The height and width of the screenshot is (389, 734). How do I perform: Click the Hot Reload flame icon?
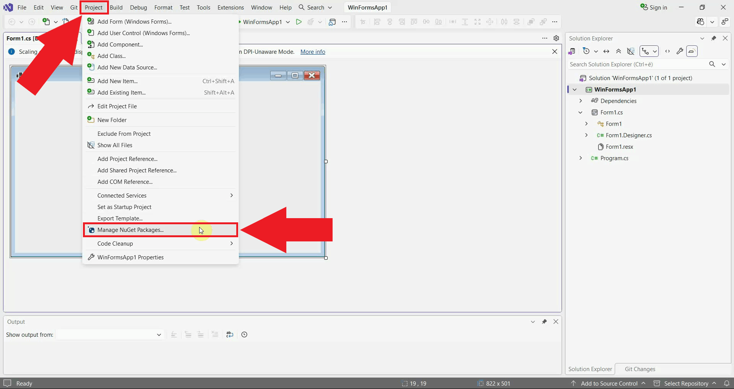[311, 22]
